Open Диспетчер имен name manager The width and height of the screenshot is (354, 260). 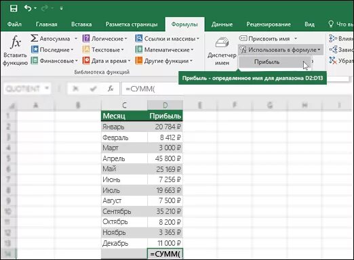coord(222,51)
